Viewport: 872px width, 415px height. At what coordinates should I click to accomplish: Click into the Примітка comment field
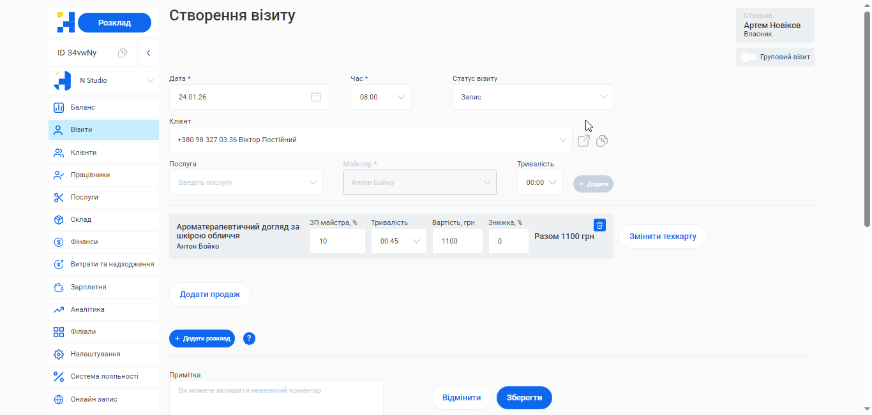pos(276,398)
